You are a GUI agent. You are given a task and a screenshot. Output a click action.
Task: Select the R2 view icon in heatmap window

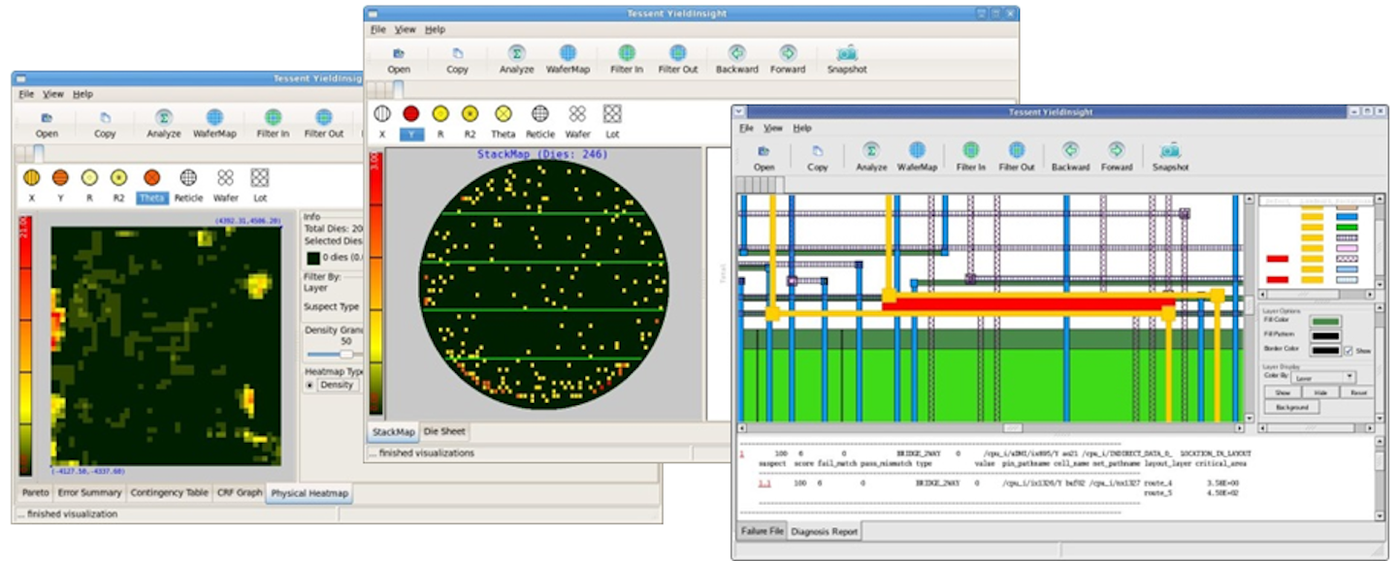coord(118,177)
